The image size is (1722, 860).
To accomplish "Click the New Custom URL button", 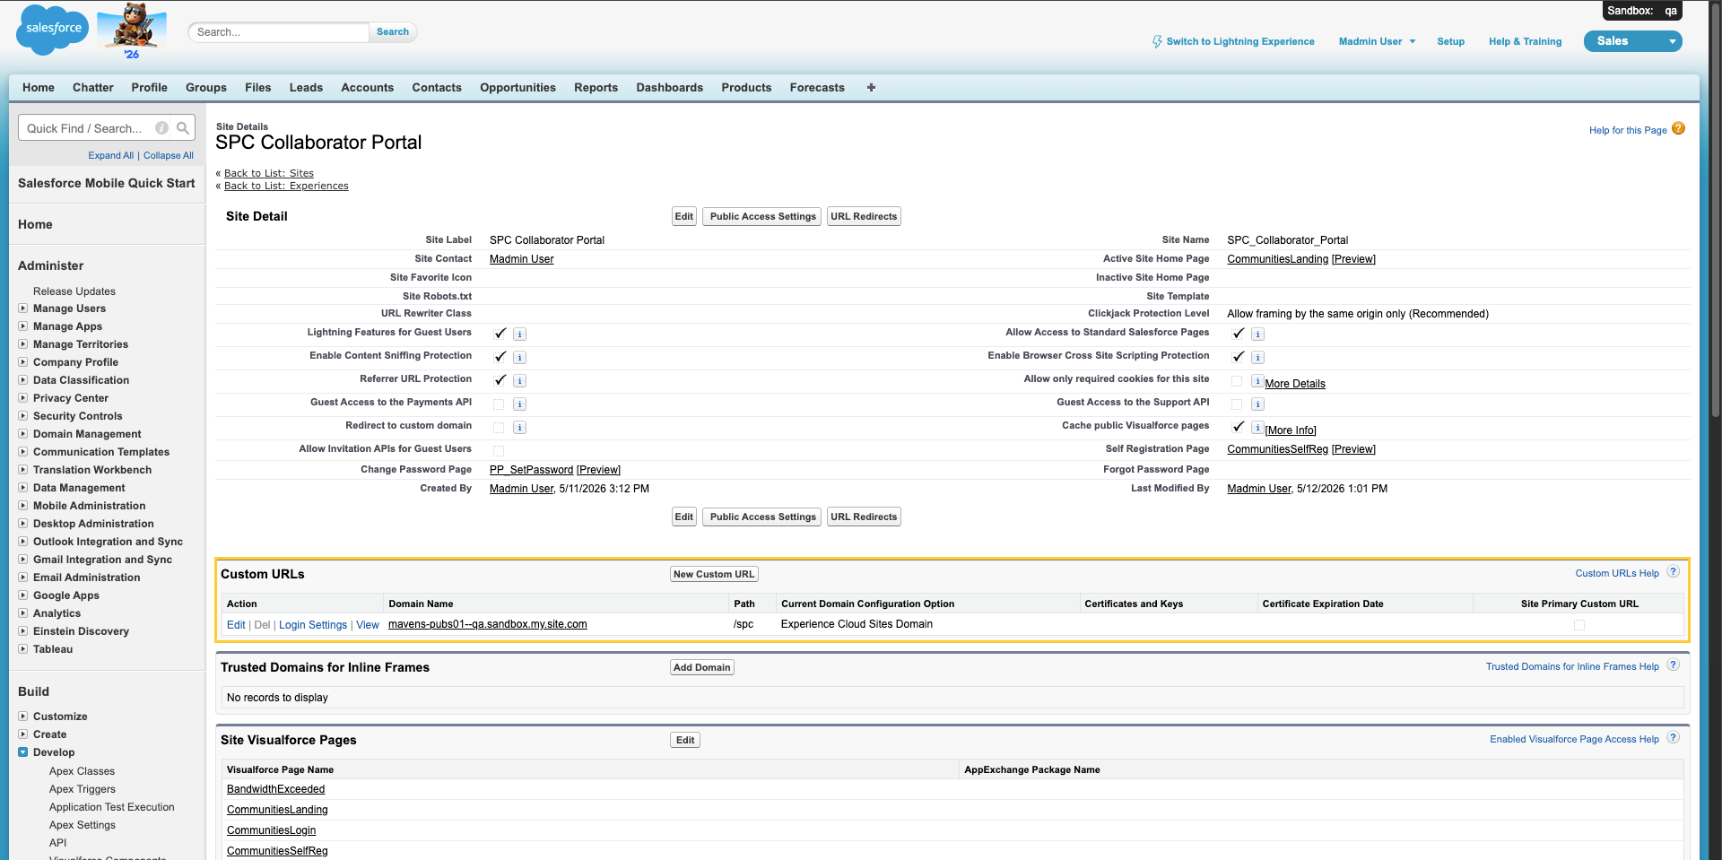I will coord(714,574).
